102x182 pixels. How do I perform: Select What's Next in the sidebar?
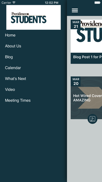pos(15,79)
